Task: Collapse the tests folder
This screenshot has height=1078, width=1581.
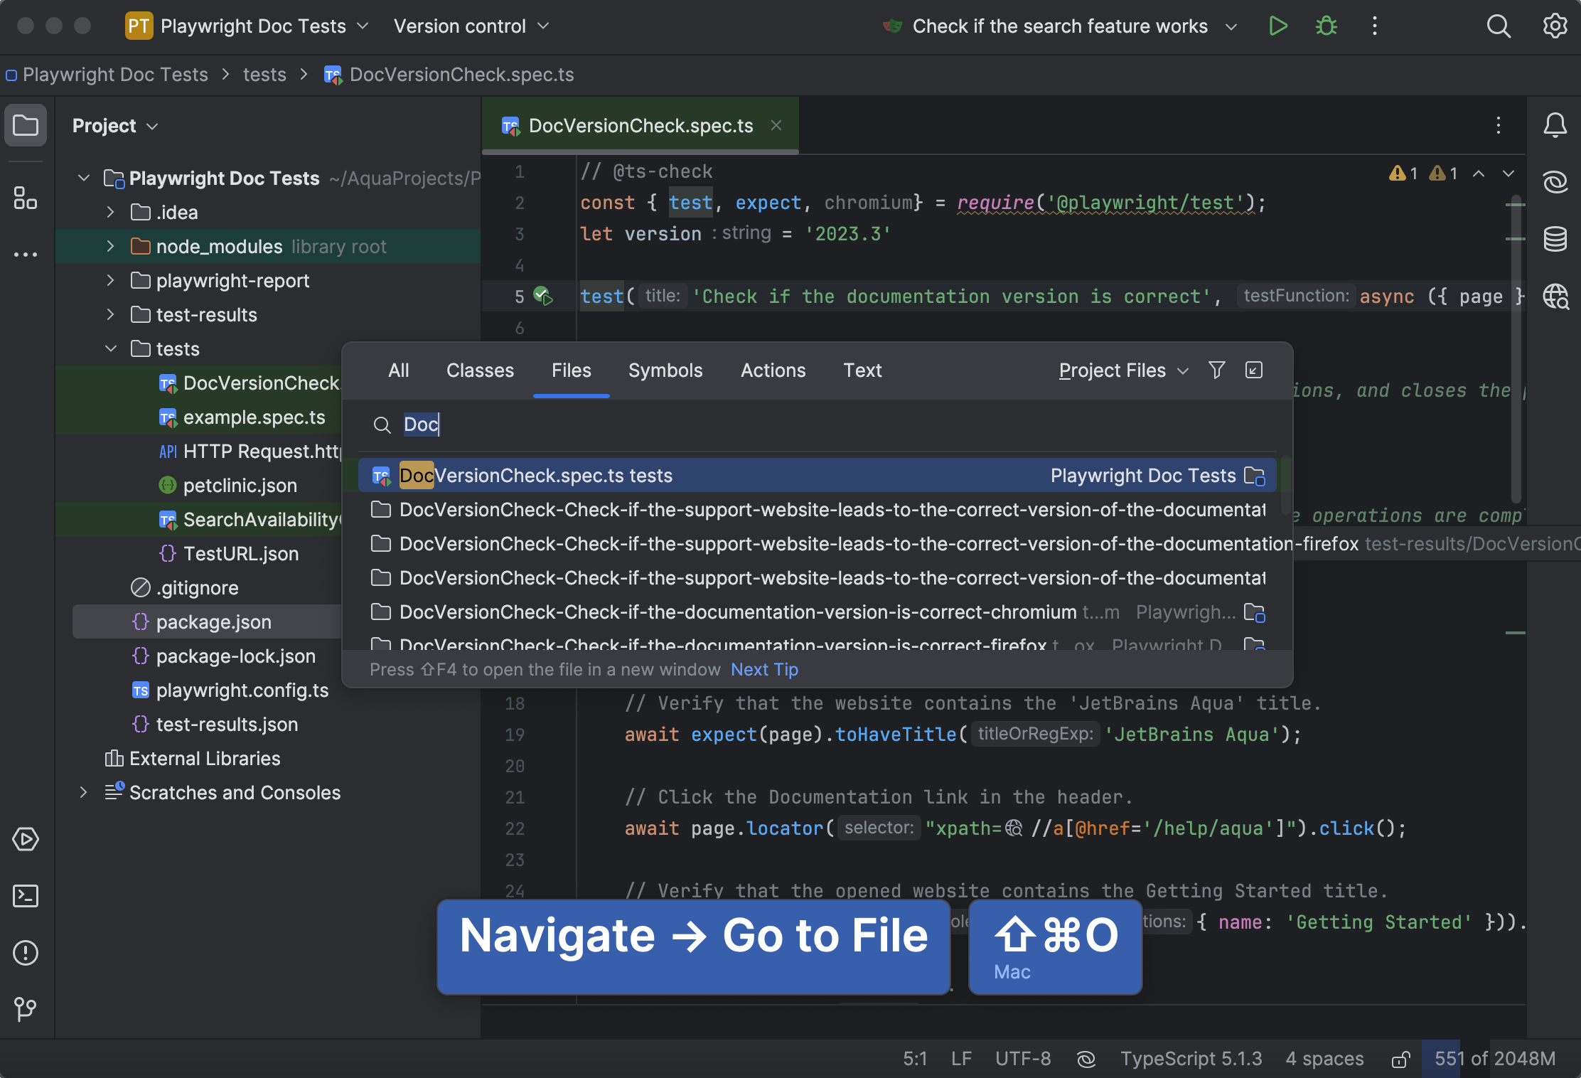Action: click(x=110, y=348)
